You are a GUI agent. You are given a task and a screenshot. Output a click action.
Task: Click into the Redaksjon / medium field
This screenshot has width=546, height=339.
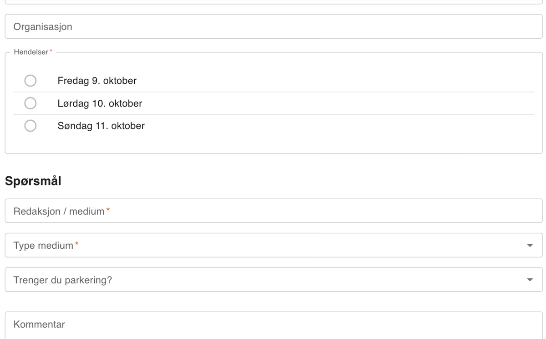[273, 211]
